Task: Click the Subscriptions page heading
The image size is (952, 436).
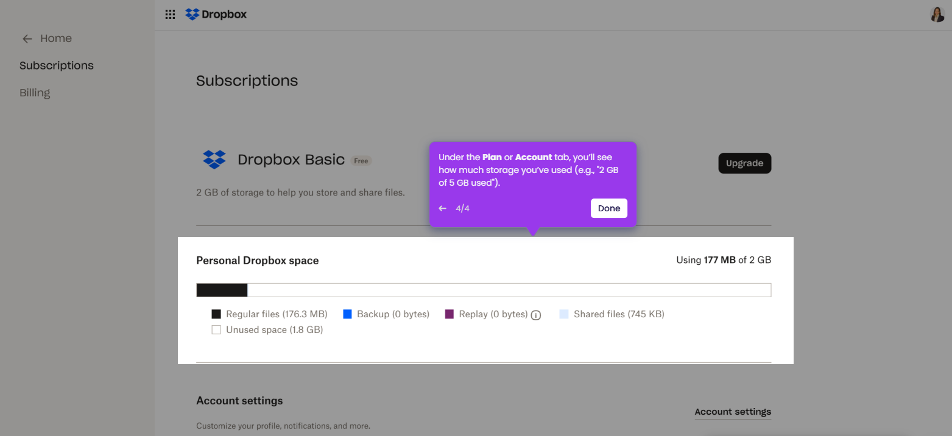Action: click(247, 81)
